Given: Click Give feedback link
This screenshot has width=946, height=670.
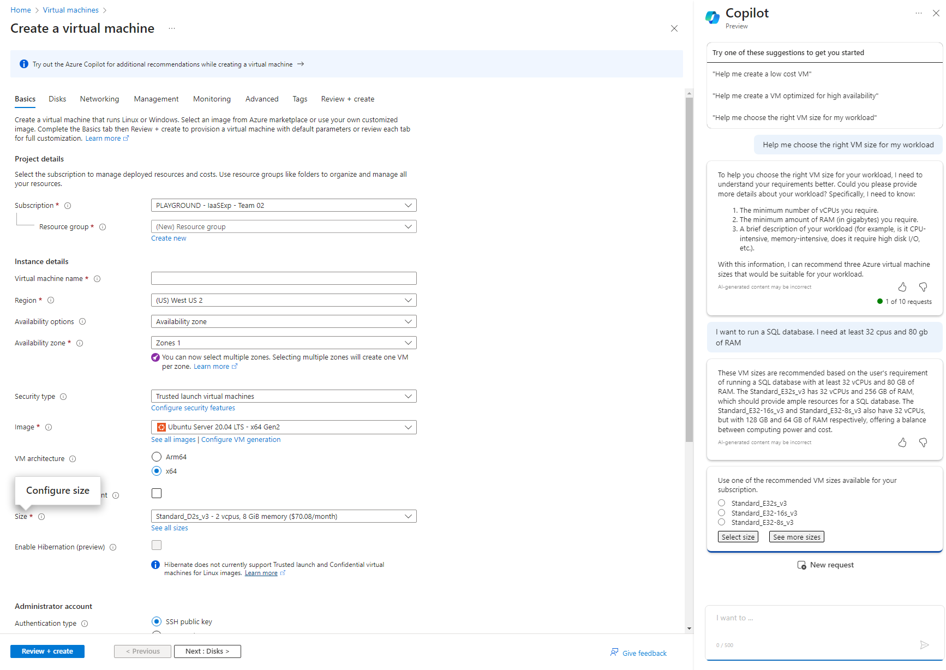Looking at the screenshot, I should pyautogui.click(x=639, y=653).
